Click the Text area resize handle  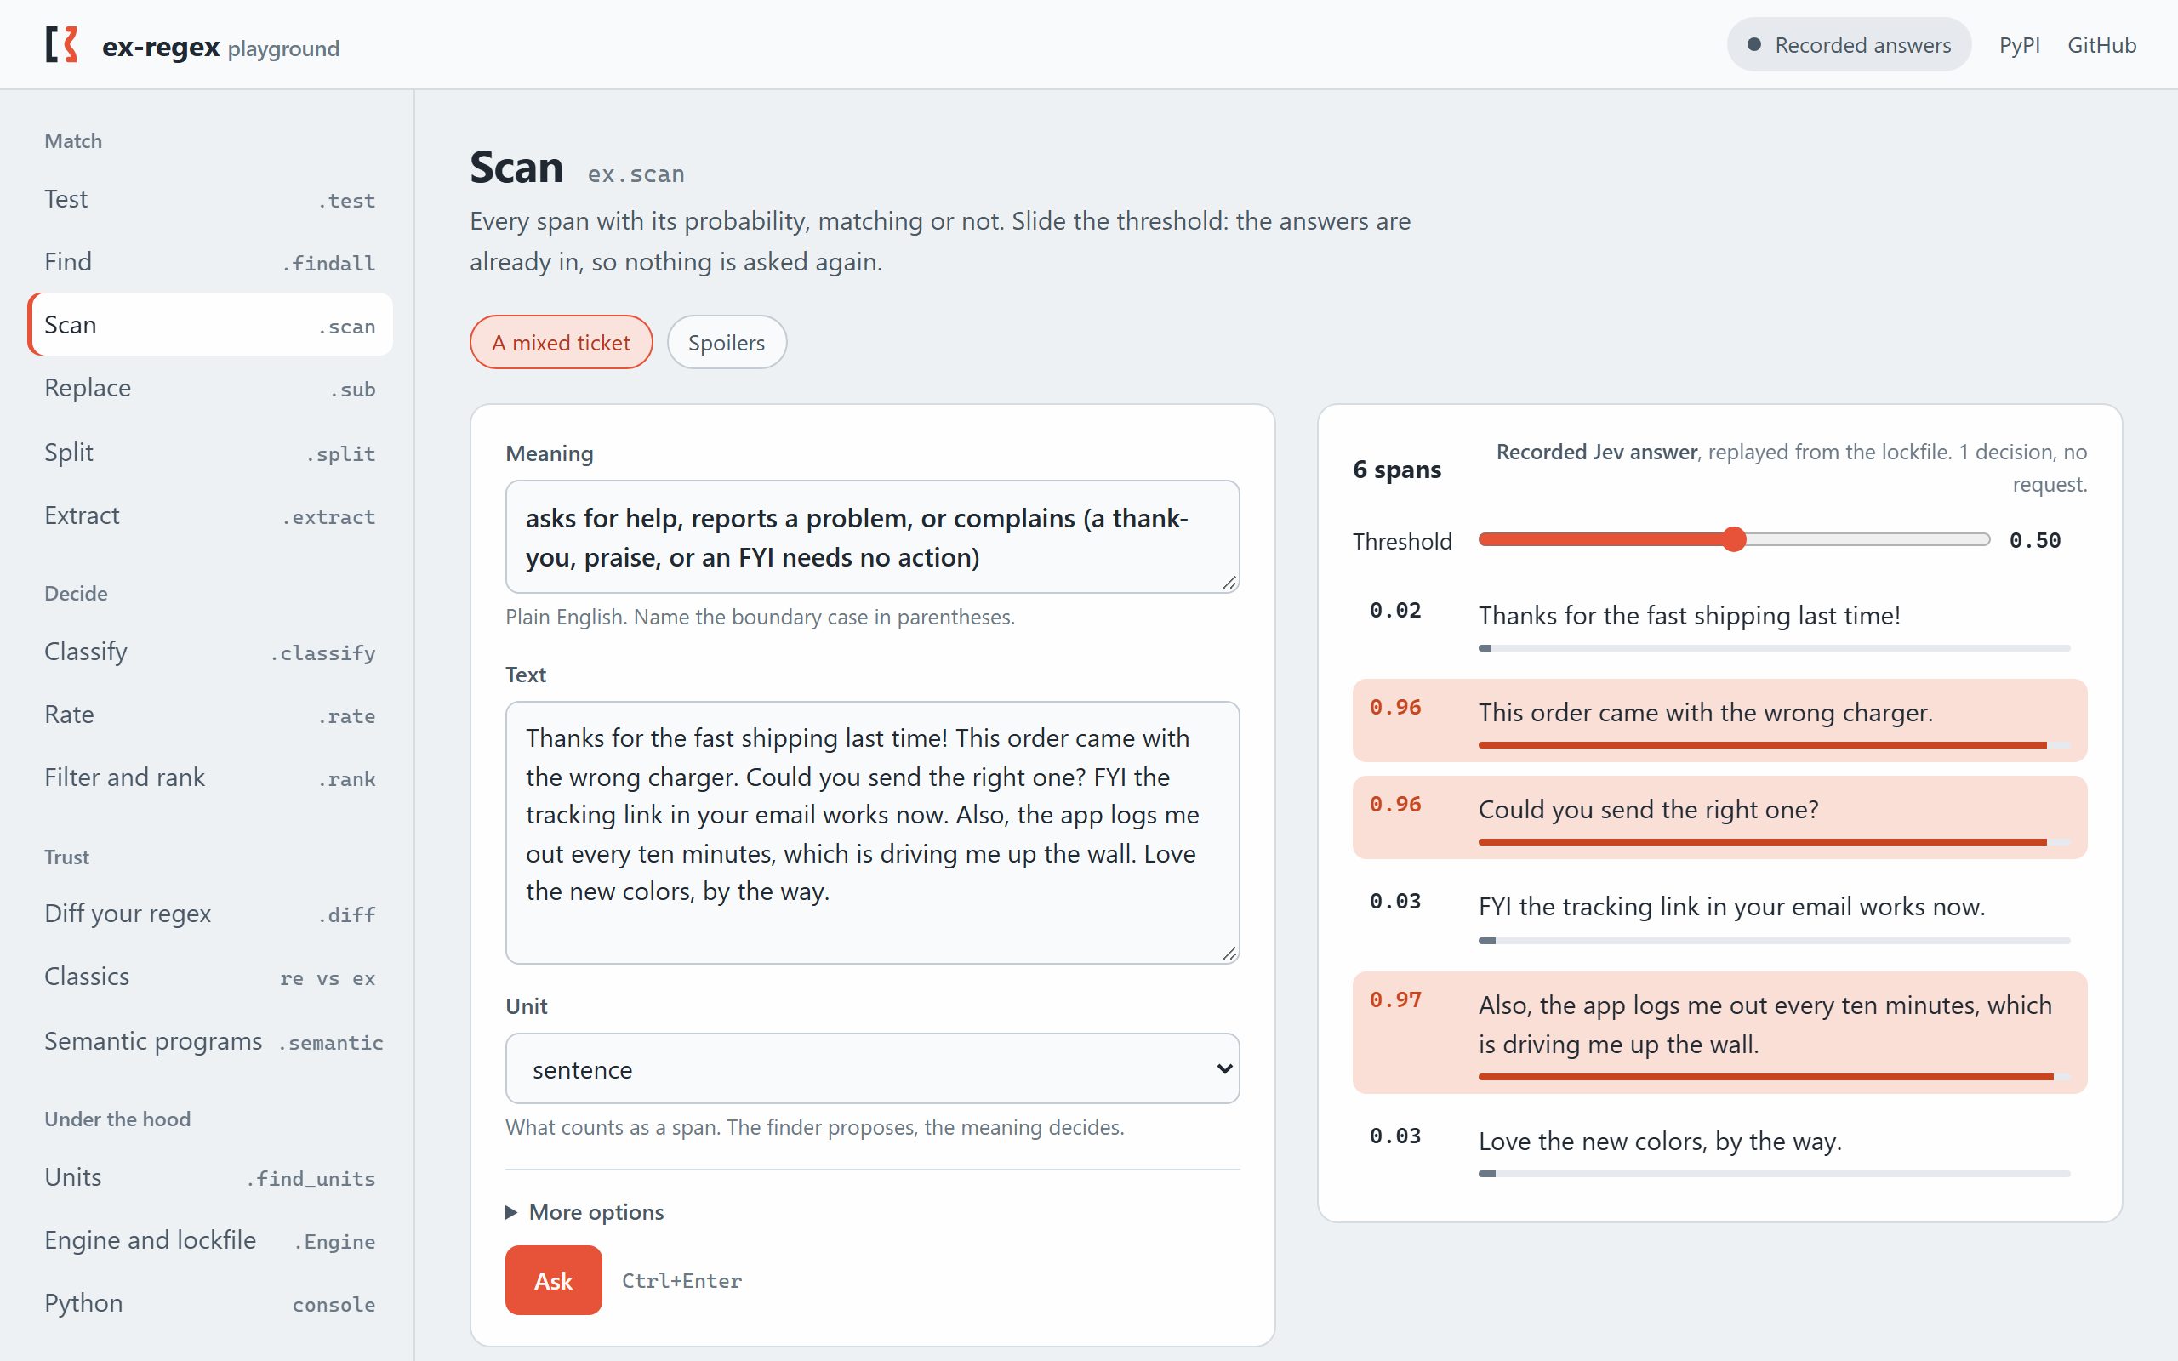coord(1229,954)
